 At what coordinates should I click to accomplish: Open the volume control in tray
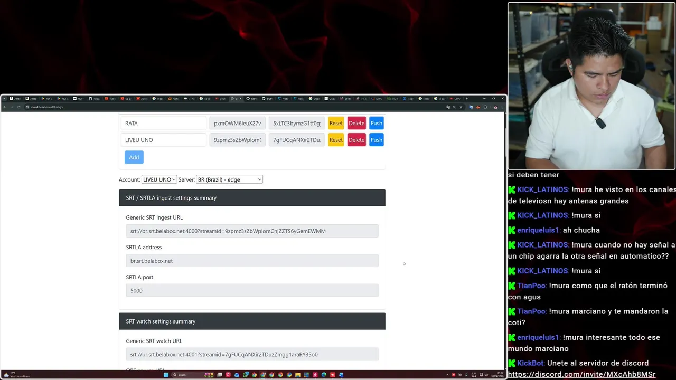486,375
